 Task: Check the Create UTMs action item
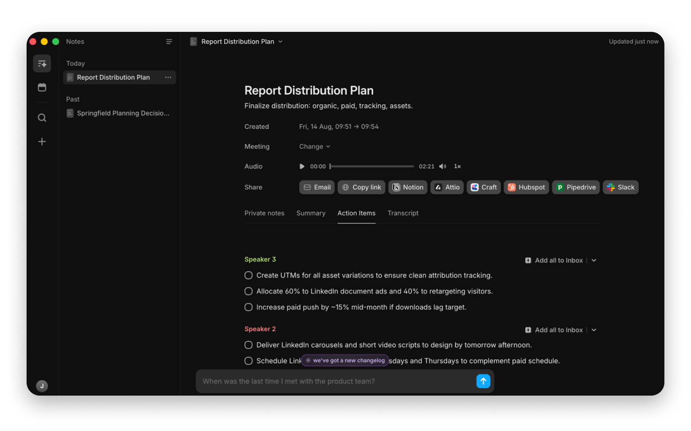point(248,275)
